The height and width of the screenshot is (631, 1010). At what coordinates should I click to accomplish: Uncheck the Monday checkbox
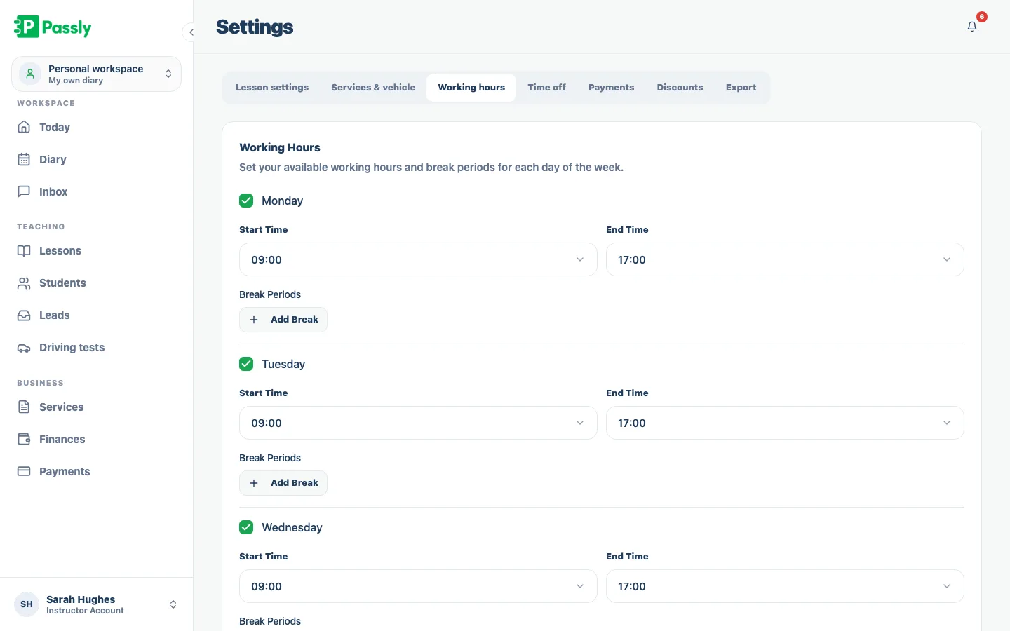[246, 201]
